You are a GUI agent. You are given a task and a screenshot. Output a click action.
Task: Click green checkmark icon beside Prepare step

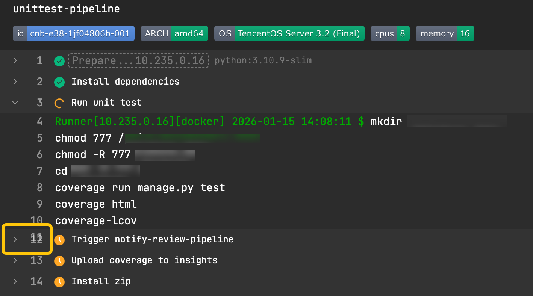59,61
